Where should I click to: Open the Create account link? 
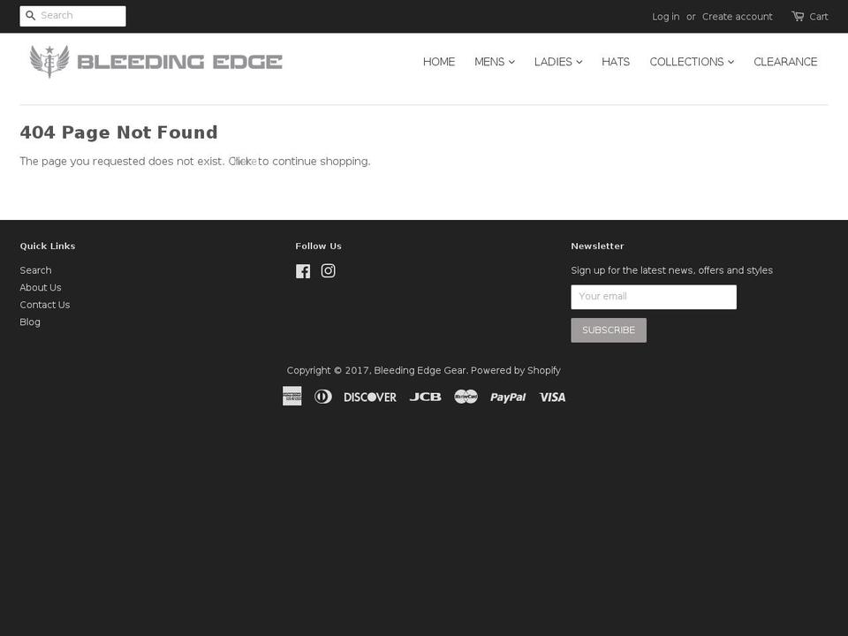pyautogui.click(x=737, y=17)
